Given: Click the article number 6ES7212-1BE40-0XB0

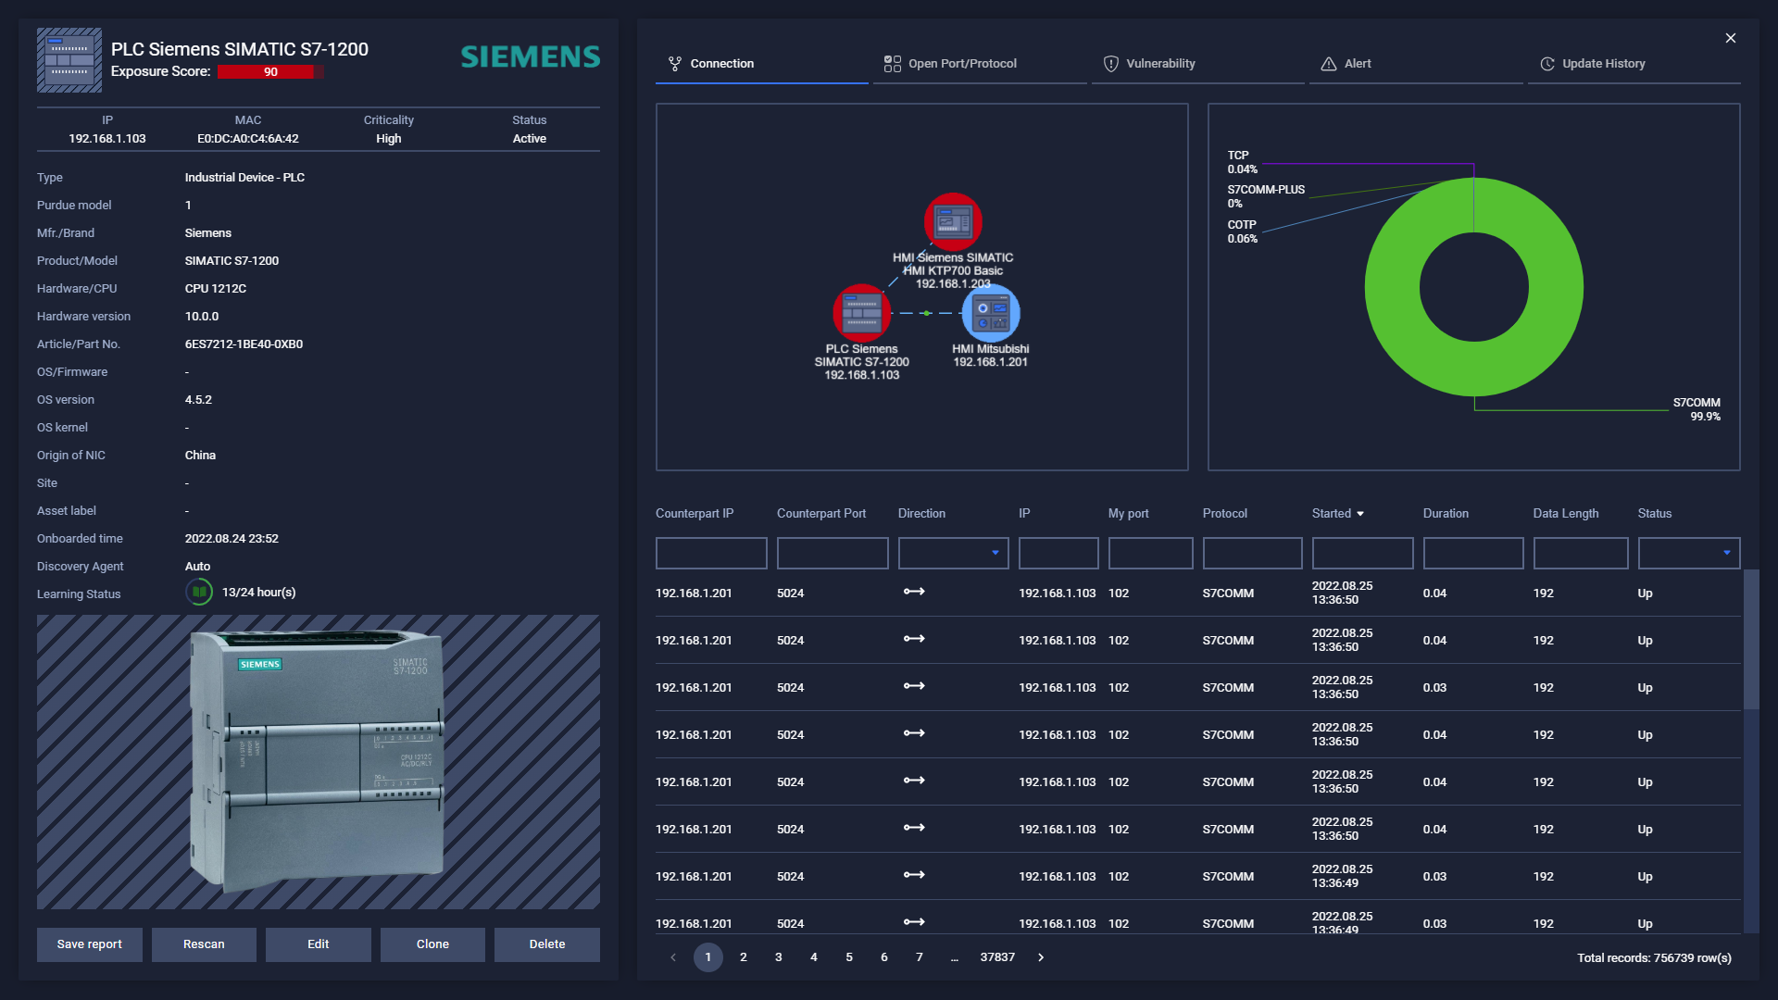Looking at the screenshot, I should [x=244, y=344].
